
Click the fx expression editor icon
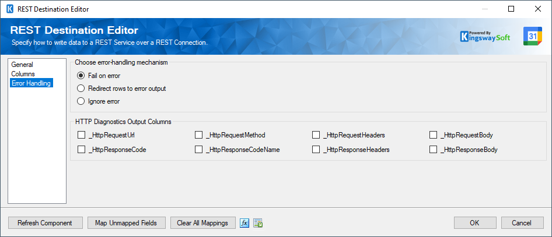[x=245, y=223]
